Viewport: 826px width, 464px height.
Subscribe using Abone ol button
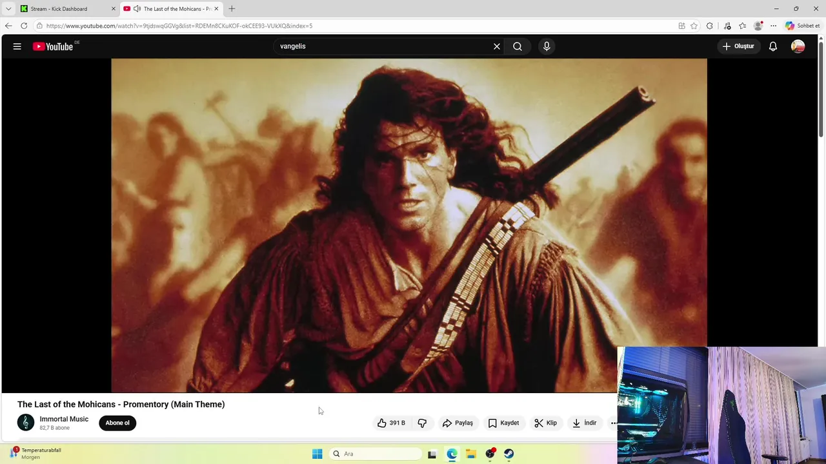117,423
